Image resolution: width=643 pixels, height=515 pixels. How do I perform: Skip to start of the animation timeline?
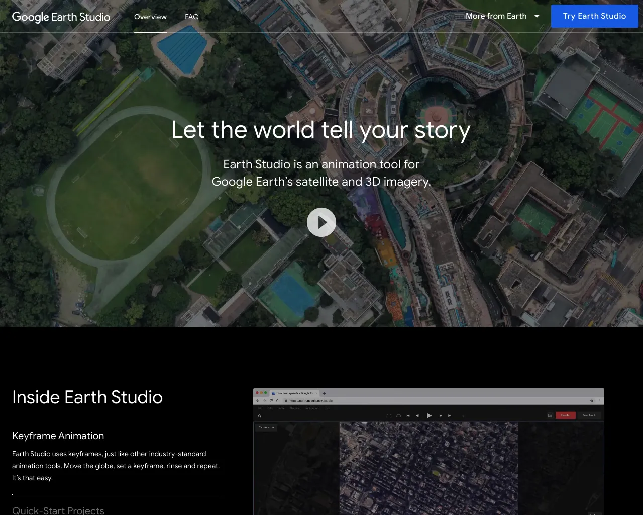click(x=408, y=416)
